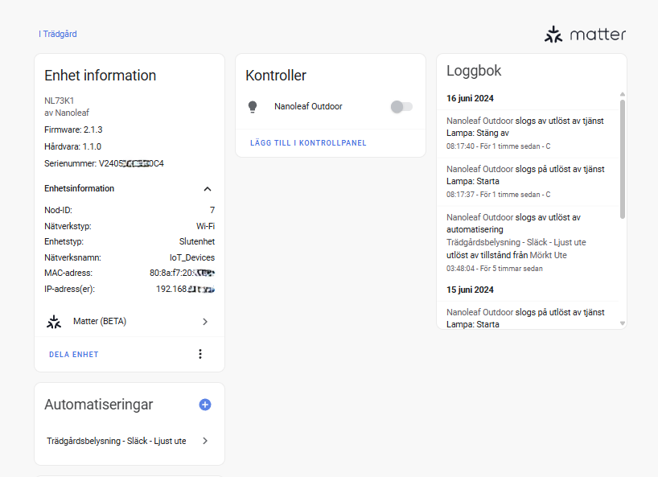Click the 'Lampa: Stäng av' log text

pyautogui.click(x=478, y=133)
